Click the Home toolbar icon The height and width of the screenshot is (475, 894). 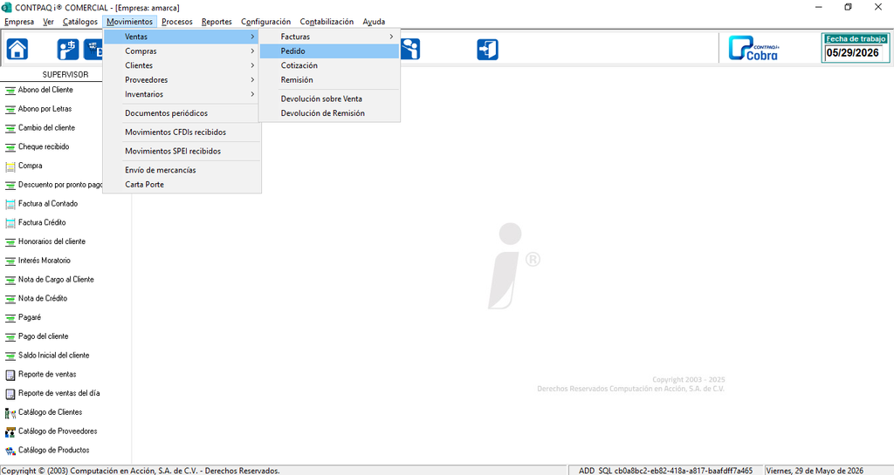[x=17, y=50]
